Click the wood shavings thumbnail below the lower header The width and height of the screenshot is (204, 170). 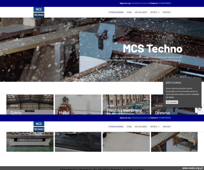174,142
